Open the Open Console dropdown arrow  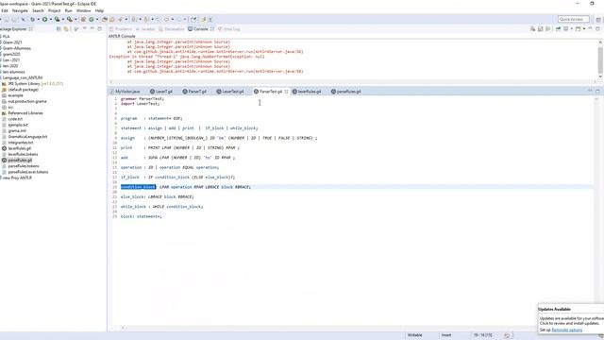tap(584, 29)
